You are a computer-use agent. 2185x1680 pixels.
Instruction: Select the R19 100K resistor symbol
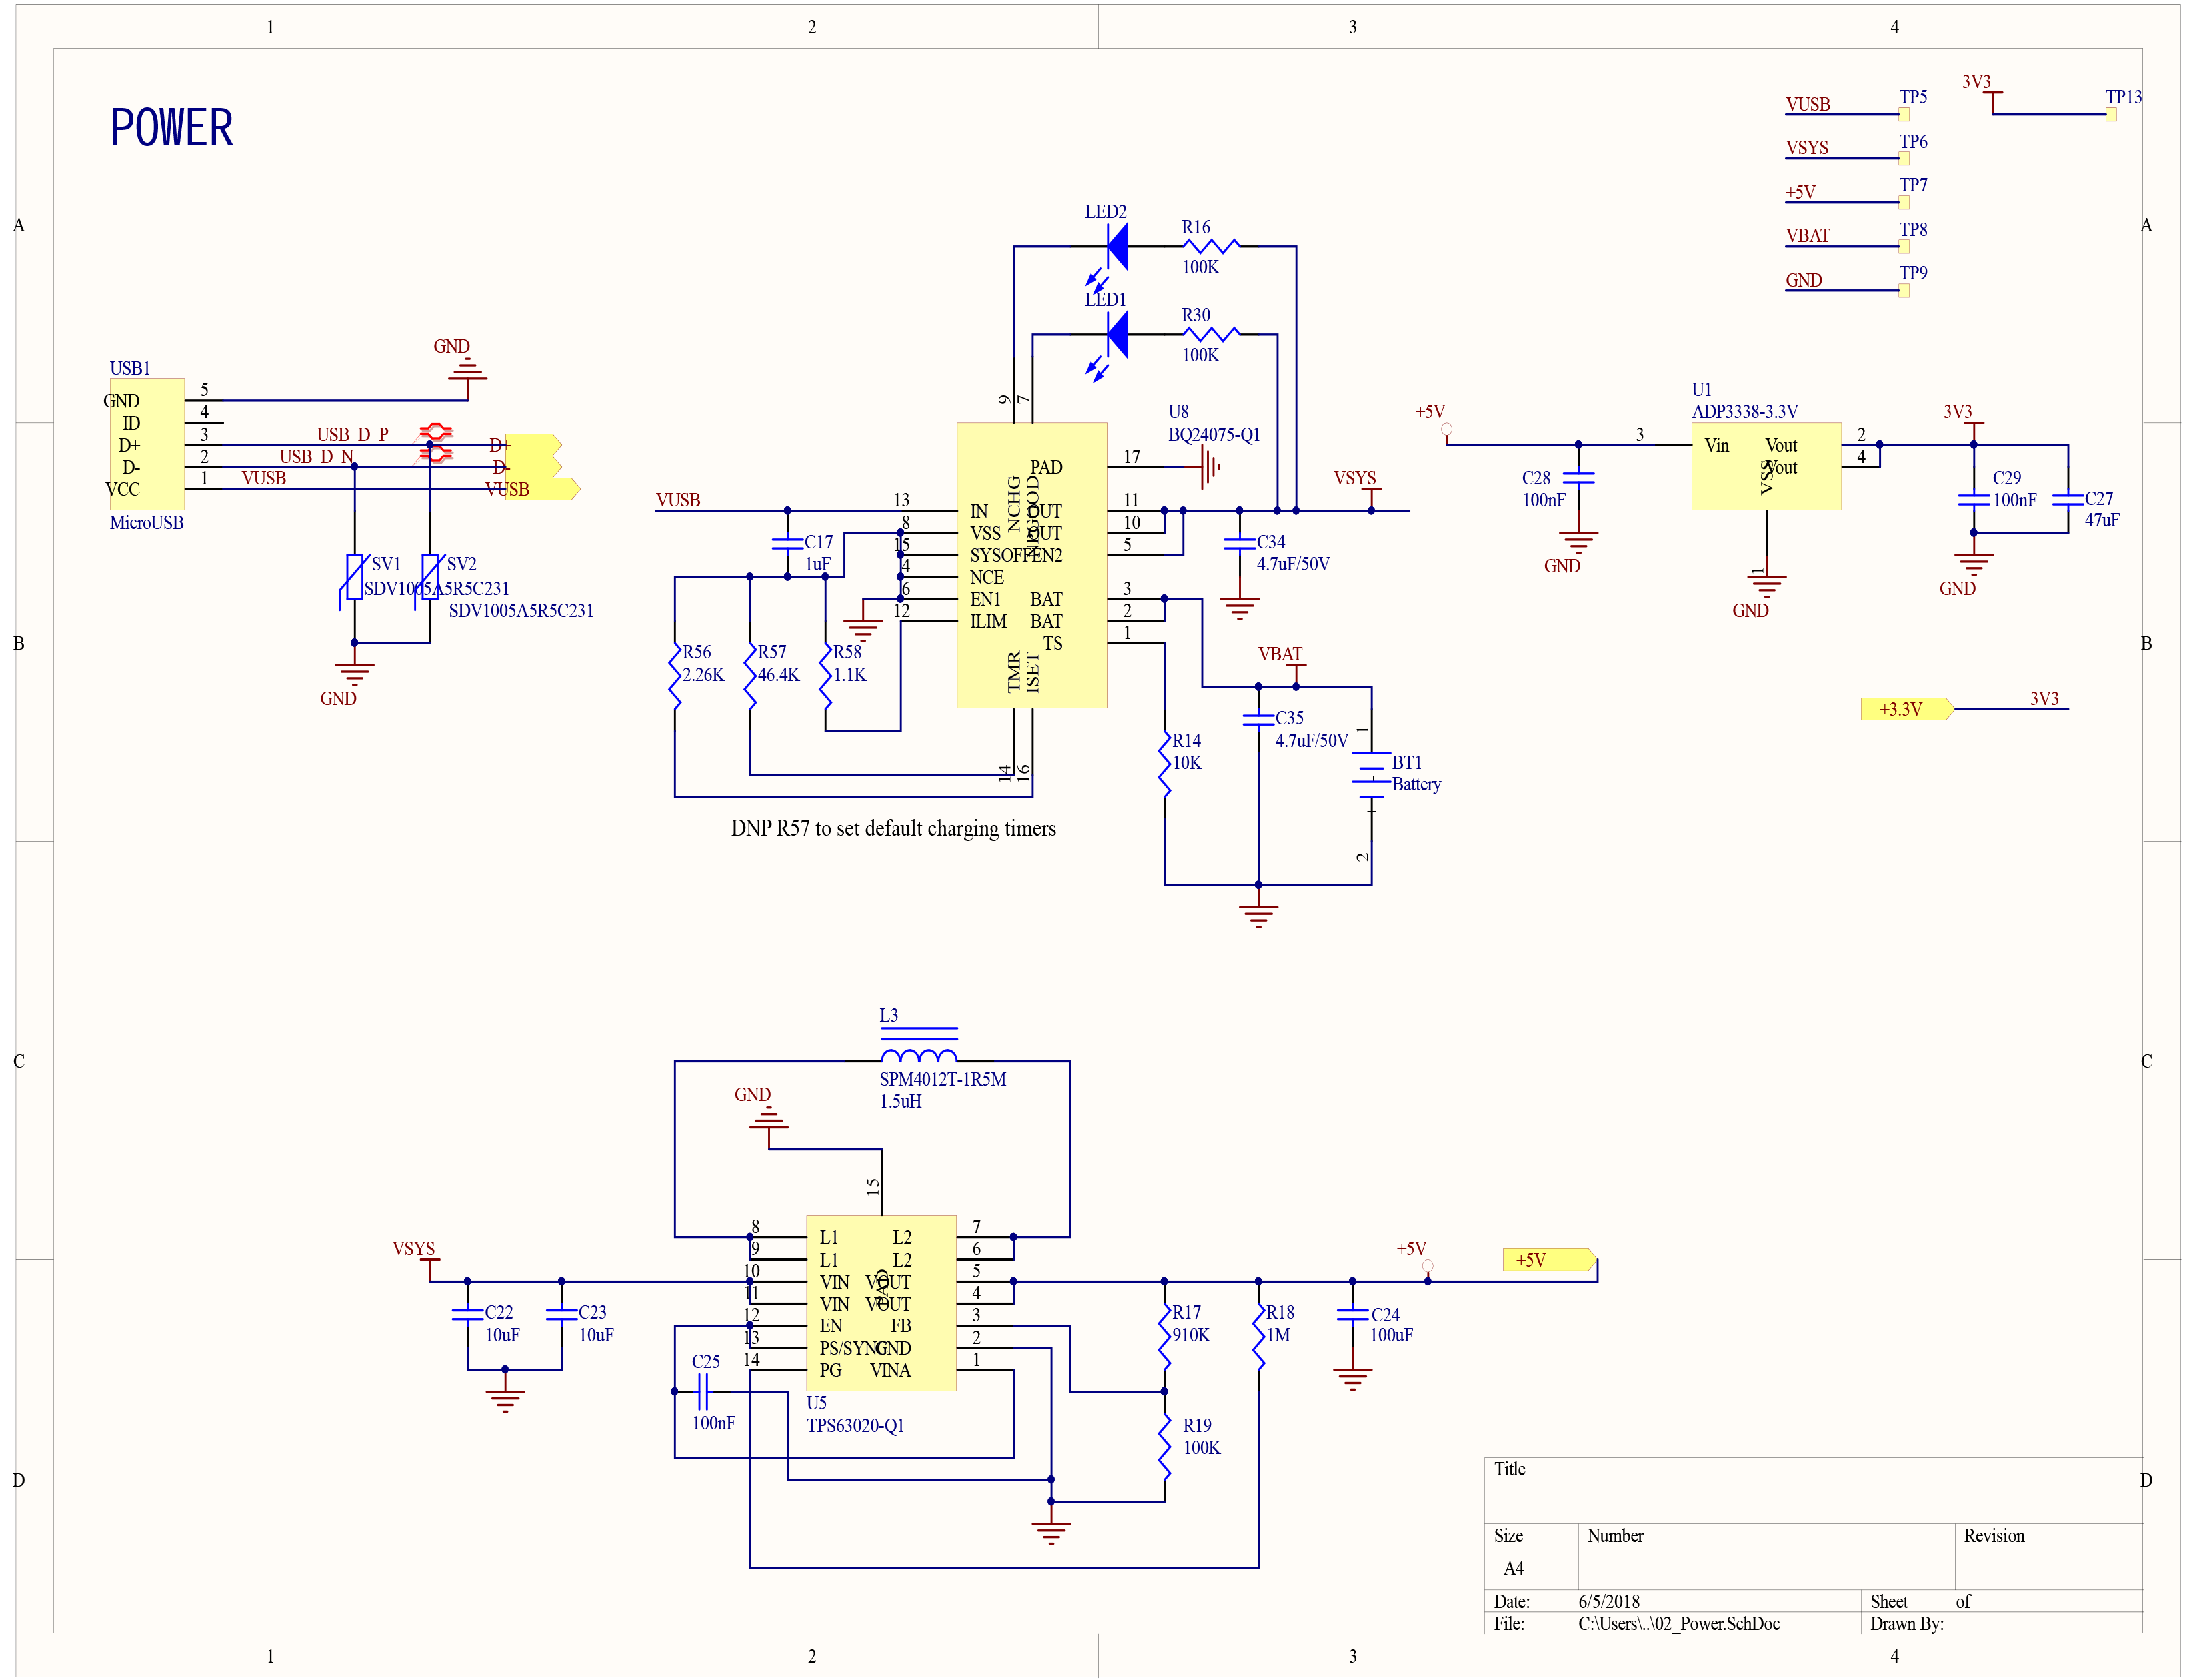(x=1164, y=1445)
